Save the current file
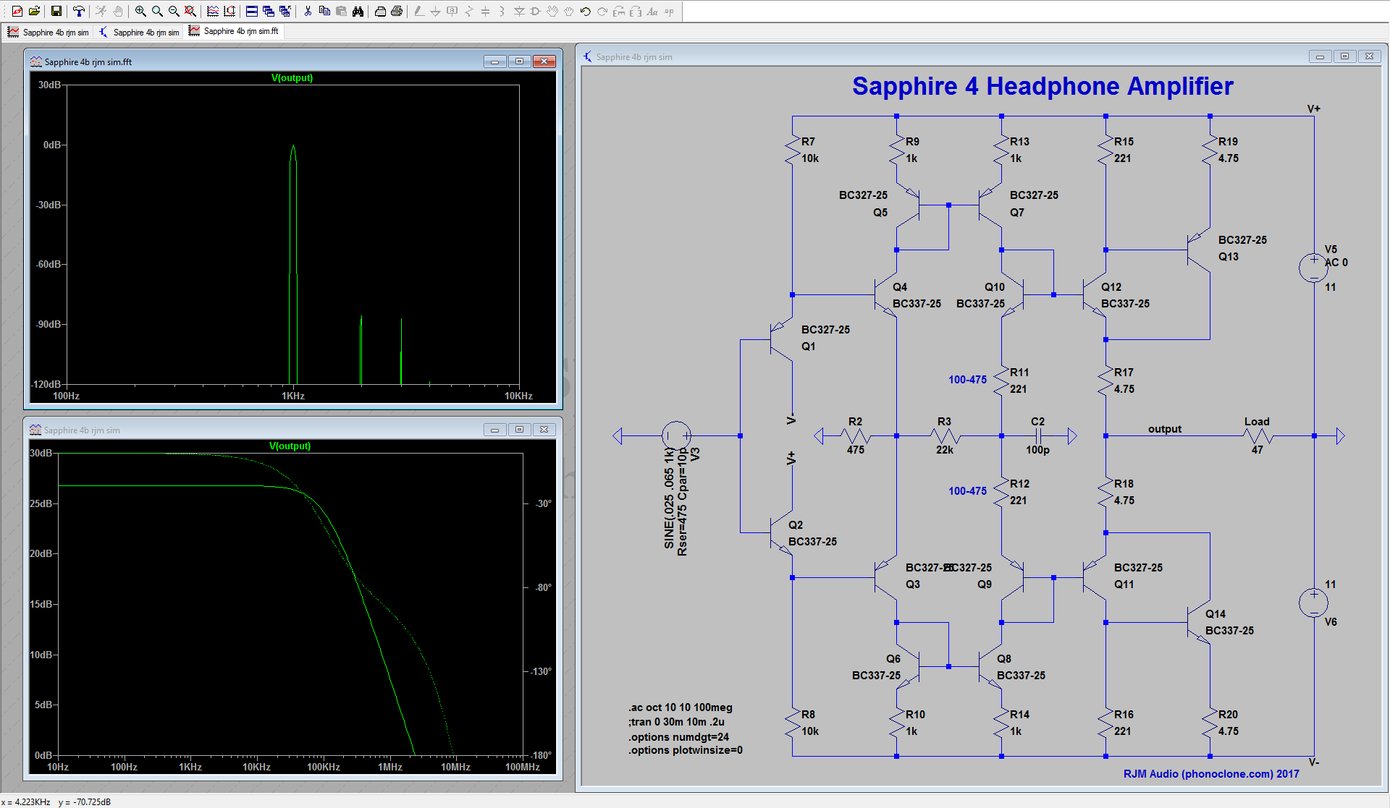The width and height of the screenshot is (1390, 808). pyautogui.click(x=56, y=11)
